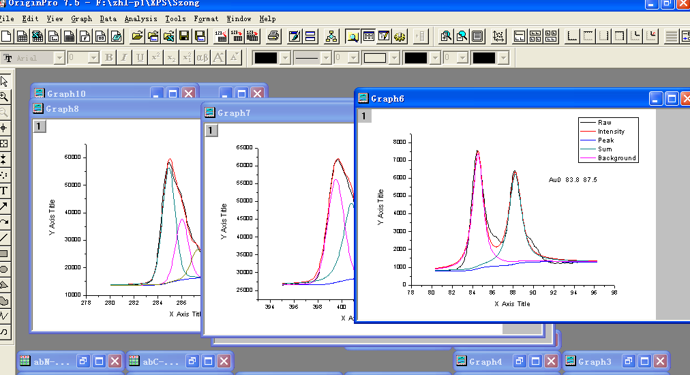Open File menu

[x=7, y=18]
